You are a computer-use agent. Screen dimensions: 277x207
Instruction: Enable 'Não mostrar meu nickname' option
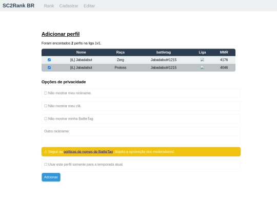tap(46, 93)
